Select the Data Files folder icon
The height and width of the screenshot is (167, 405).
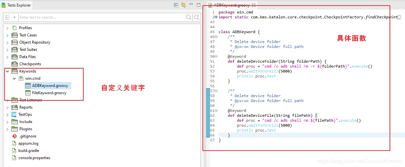click(14, 57)
